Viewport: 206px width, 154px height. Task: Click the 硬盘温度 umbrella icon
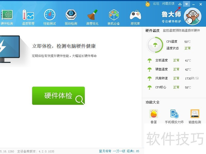[x=150, y=69]
